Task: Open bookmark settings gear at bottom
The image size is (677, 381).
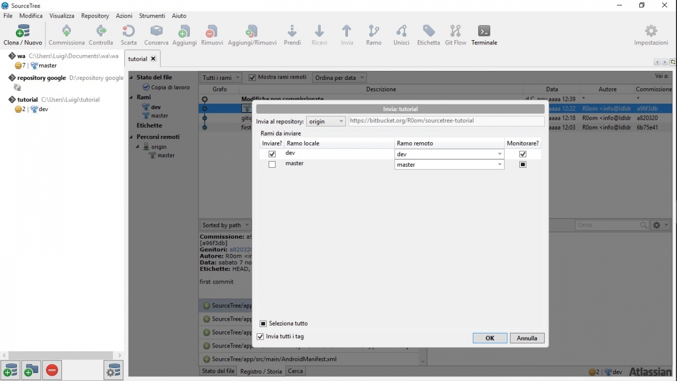Action: (x=114, y=370)
